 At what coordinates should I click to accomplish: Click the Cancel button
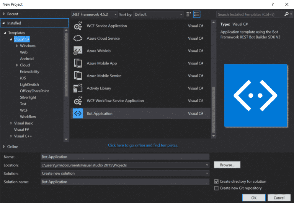point(279,198)
